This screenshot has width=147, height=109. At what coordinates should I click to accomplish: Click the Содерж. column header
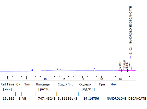click(86, 84)
